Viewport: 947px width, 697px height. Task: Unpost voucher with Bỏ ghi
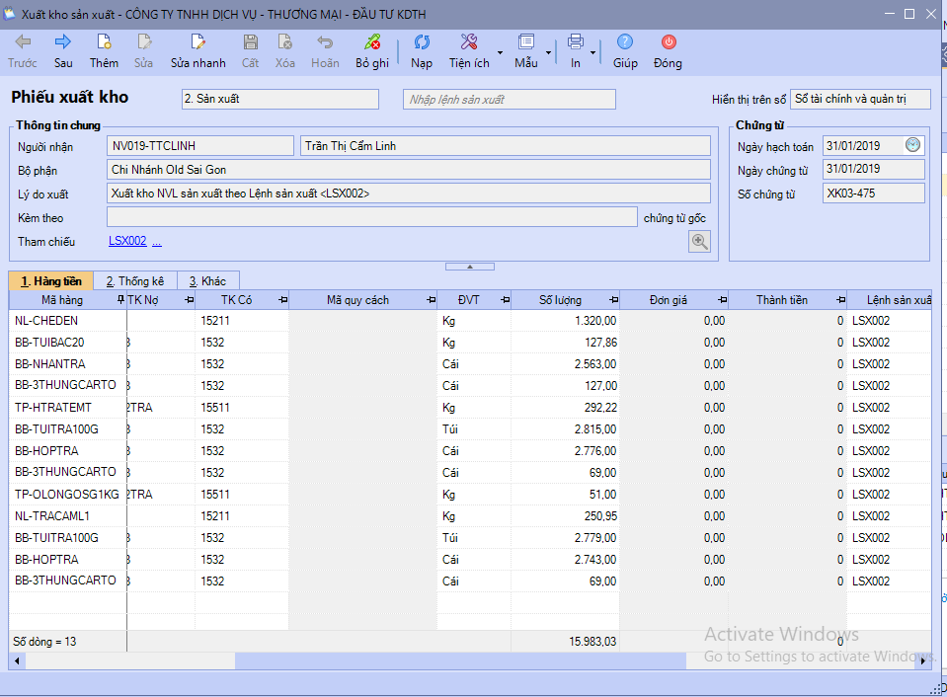pyautogui.click(x=372, y=51)
